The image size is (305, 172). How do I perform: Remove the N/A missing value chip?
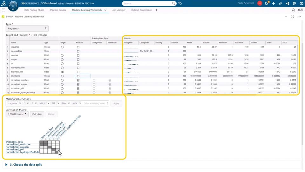pos(69,103)
